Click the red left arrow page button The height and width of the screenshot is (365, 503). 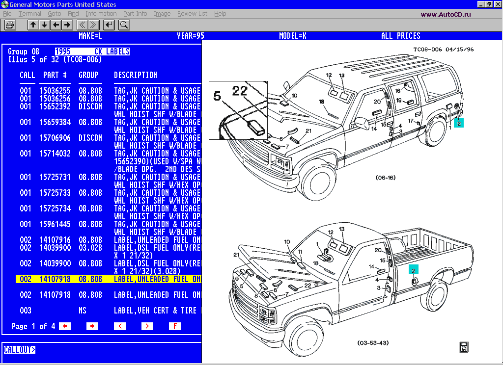[65, 326]
